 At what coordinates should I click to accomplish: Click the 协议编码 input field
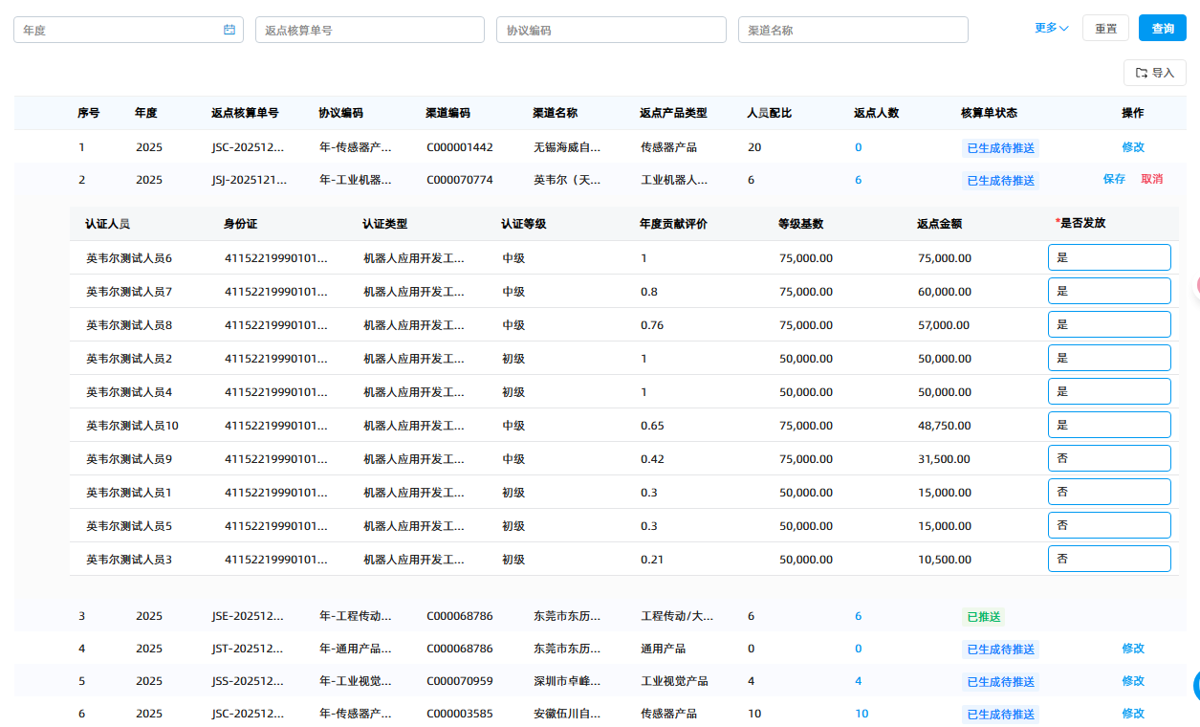(611, 29)
